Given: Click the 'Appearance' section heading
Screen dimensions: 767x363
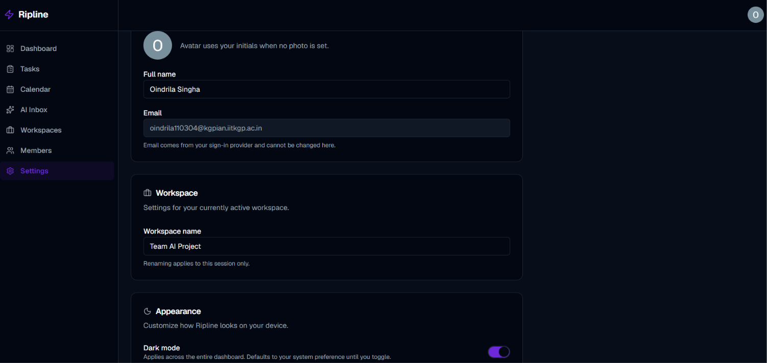Looking at the screenshot, I should [x=178, y=312].
